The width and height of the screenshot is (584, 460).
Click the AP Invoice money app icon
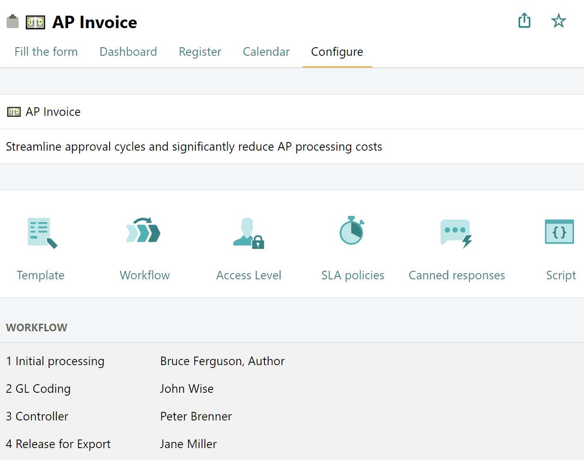point(35,21)
